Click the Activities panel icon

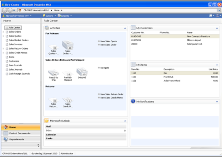(47, 28)
